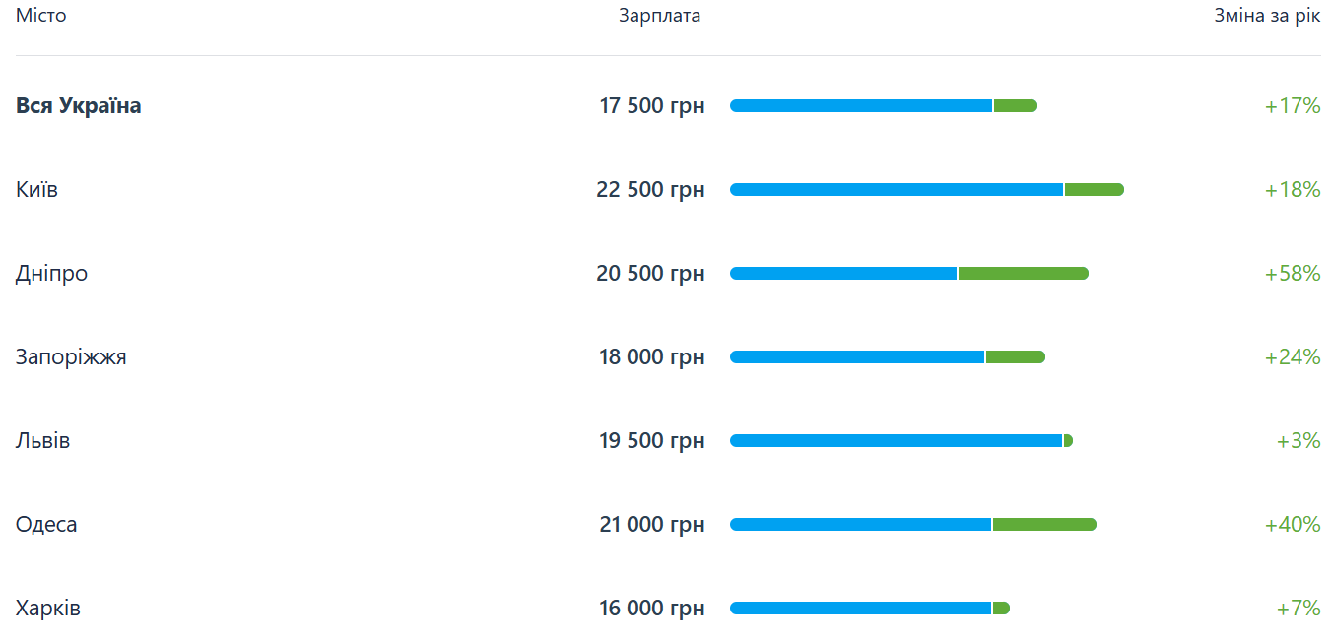Image resolution: width=1332 pixels, height=643 pixels.
Task: Click the Вся Україна row label
Action: (78, 105)
